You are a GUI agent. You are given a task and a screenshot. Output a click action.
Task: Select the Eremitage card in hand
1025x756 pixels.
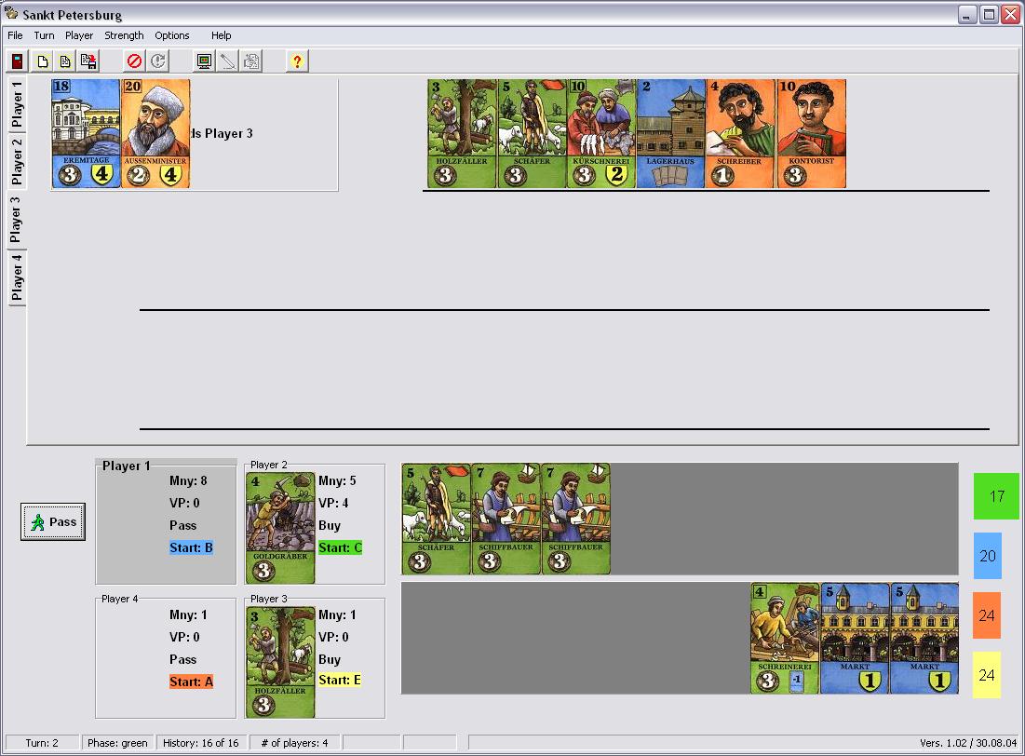point(86,133)
